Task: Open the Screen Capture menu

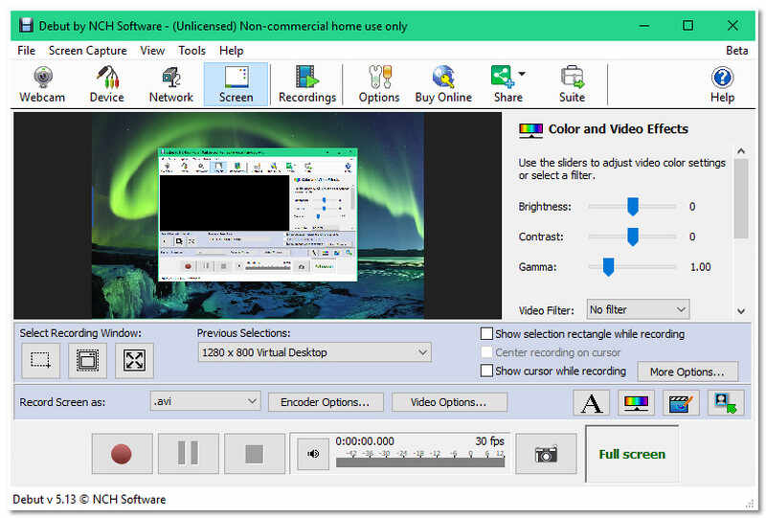Action: [87, 51]
